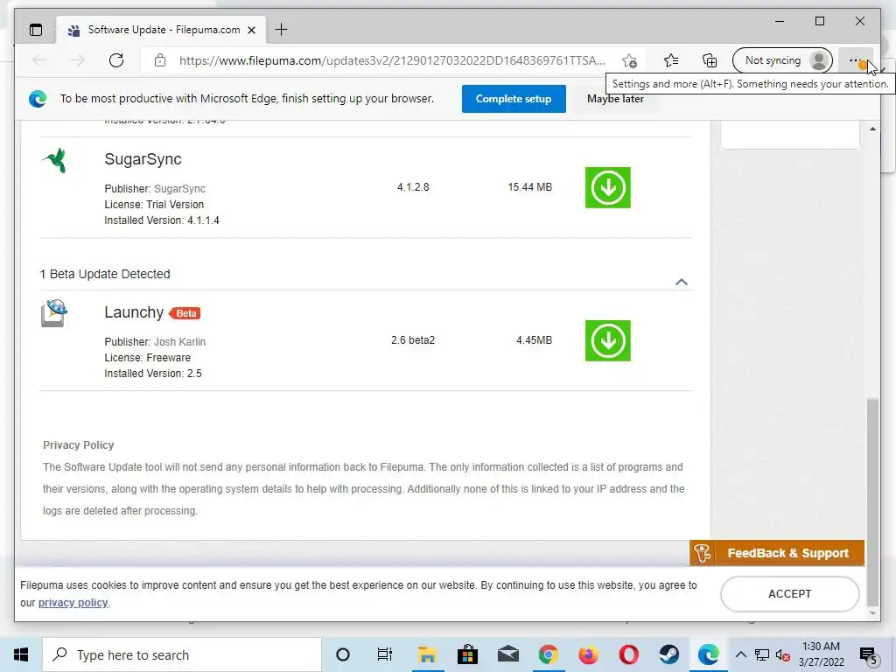Image resolution: width=896 pixels, height=672 pixels.
Task: Dismiss setup with Maybe later
Action: point(615,99)
